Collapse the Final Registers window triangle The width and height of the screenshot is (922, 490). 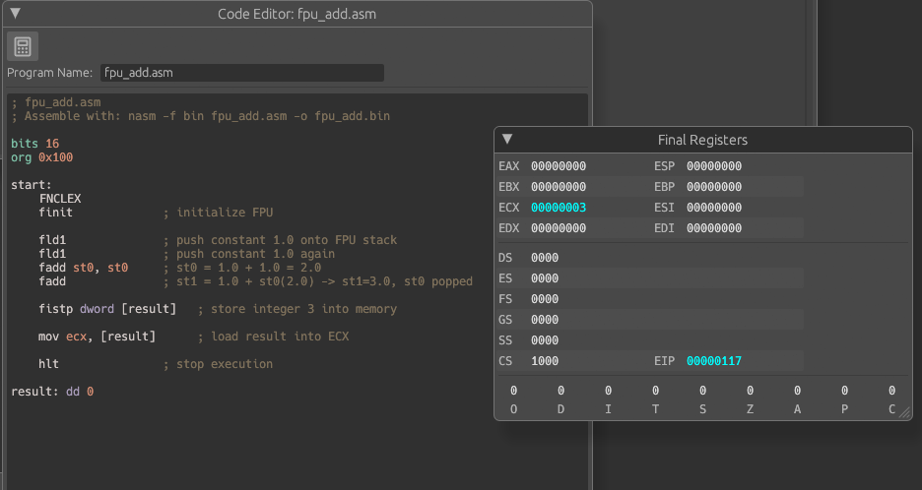click(x=507, y=140)
